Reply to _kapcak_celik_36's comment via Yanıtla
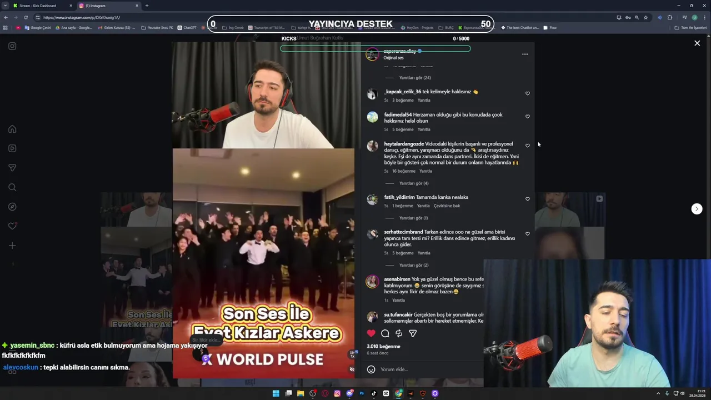This screenshot has width=711, height=400. click(x=424, y=101)
